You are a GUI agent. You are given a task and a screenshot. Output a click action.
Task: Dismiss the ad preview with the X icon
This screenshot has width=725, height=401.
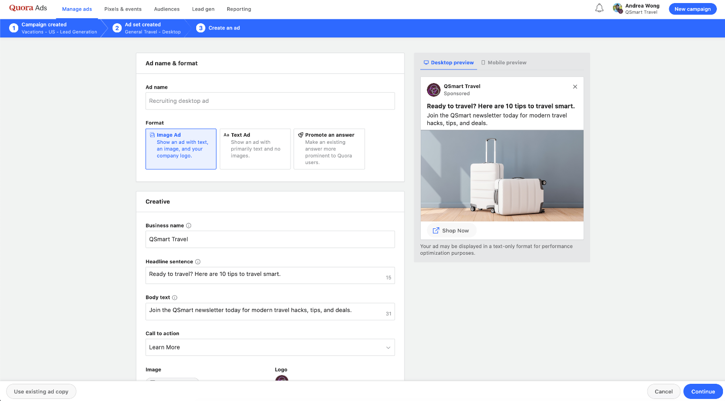coord(575,87)
